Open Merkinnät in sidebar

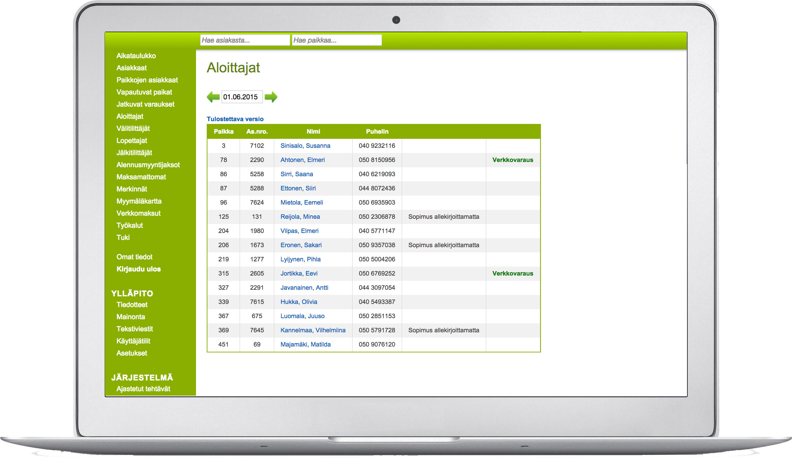pyautogui.click(x=132, y=189)
